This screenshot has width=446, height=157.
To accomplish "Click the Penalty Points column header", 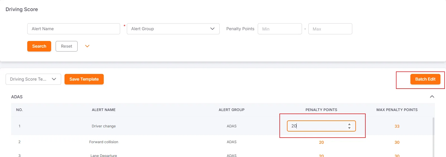I will click(321, 110).
